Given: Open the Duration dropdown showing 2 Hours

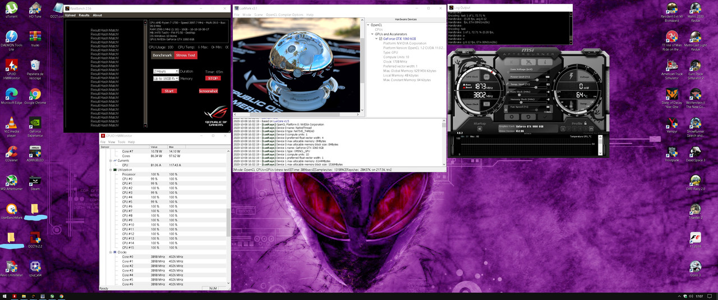Looking at the screenshot, I should pos(166,72).
